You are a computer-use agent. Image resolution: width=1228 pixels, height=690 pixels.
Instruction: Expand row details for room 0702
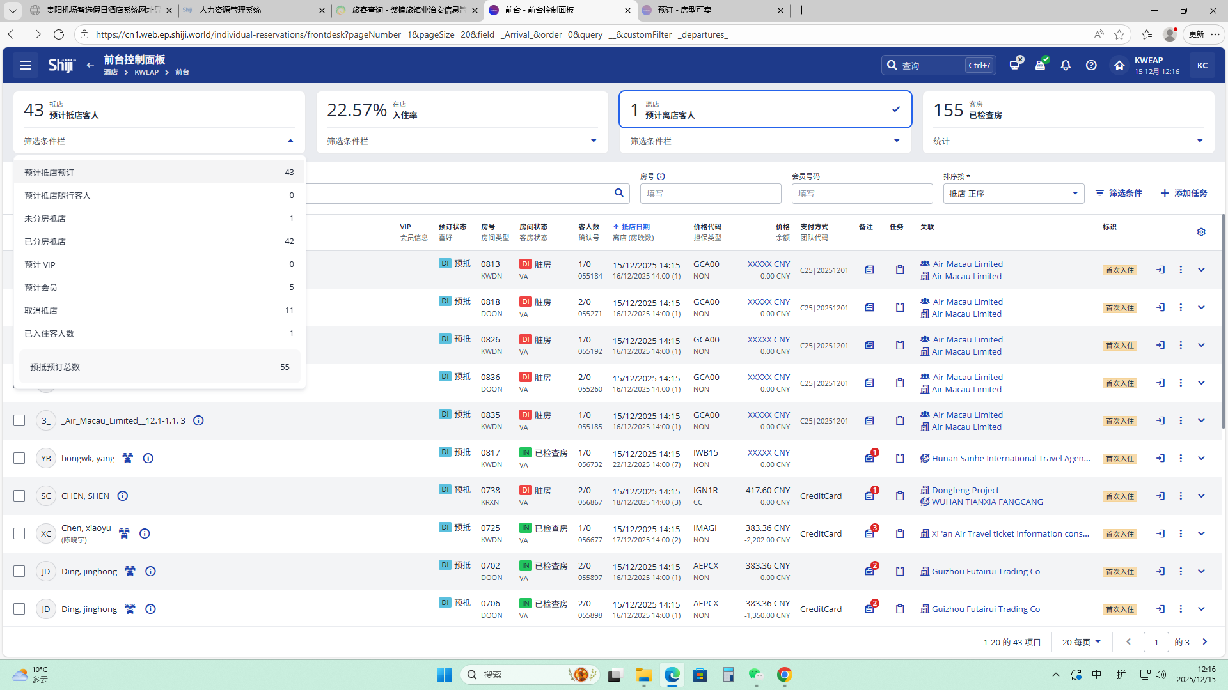click(1201, 571)
